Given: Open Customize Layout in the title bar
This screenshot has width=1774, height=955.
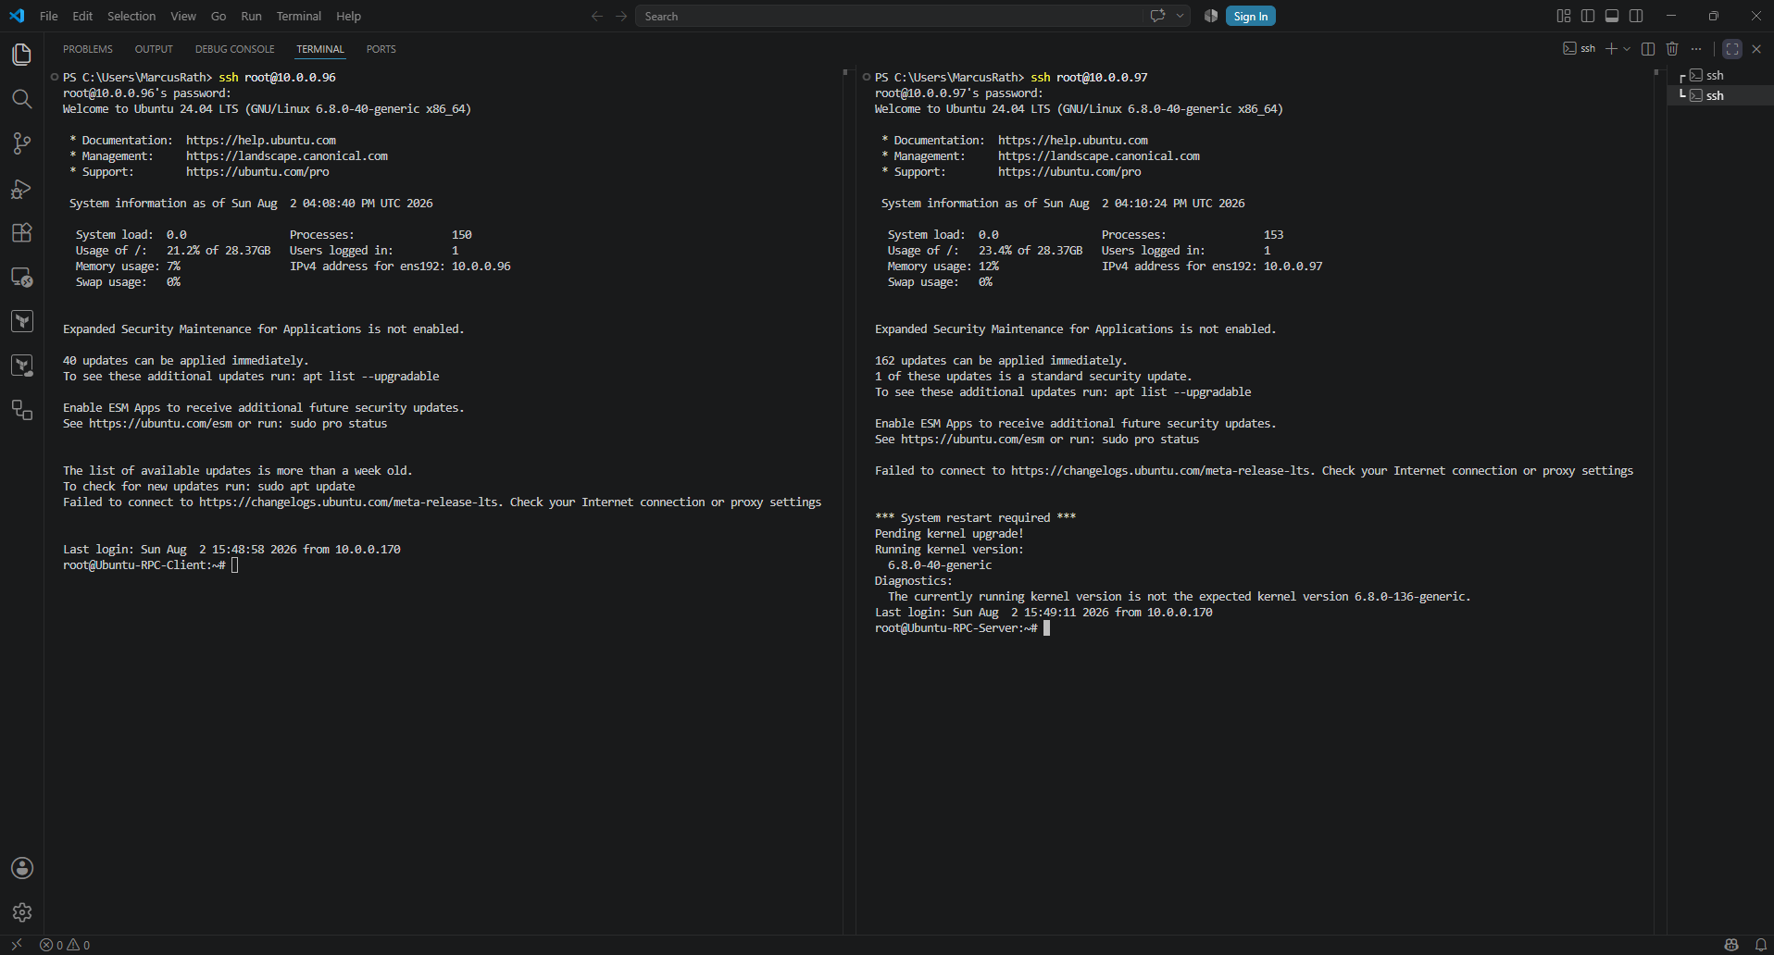Looking at the screenshot, I should tap(1564, 16).
